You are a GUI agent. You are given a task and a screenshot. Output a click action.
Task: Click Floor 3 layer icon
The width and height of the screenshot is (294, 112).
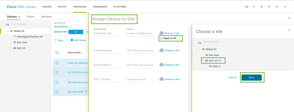210,66
